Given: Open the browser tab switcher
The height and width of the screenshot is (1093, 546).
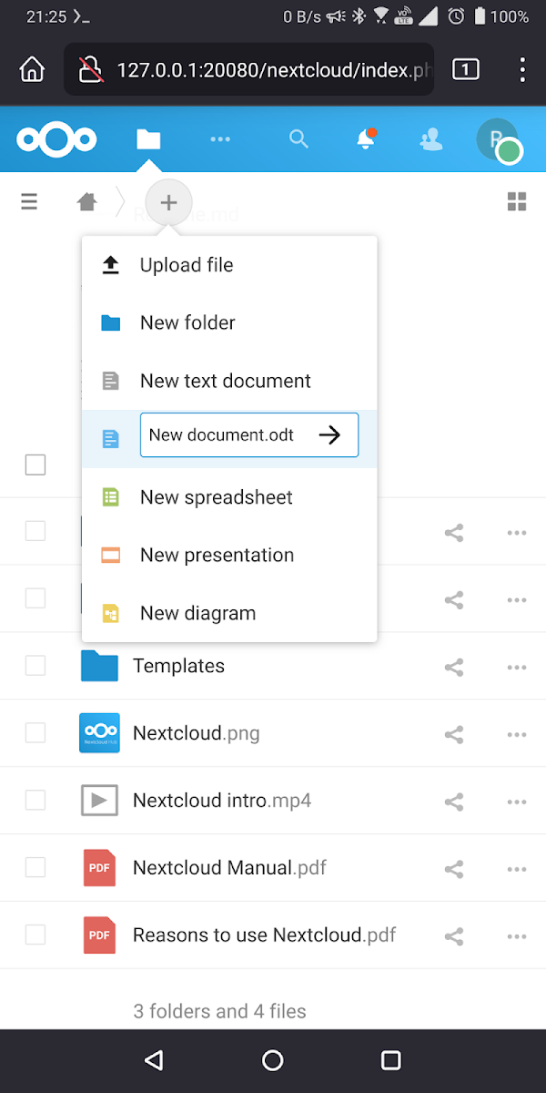Looking at the screenshot, I should pyautogui.click(x=466, y=69).
